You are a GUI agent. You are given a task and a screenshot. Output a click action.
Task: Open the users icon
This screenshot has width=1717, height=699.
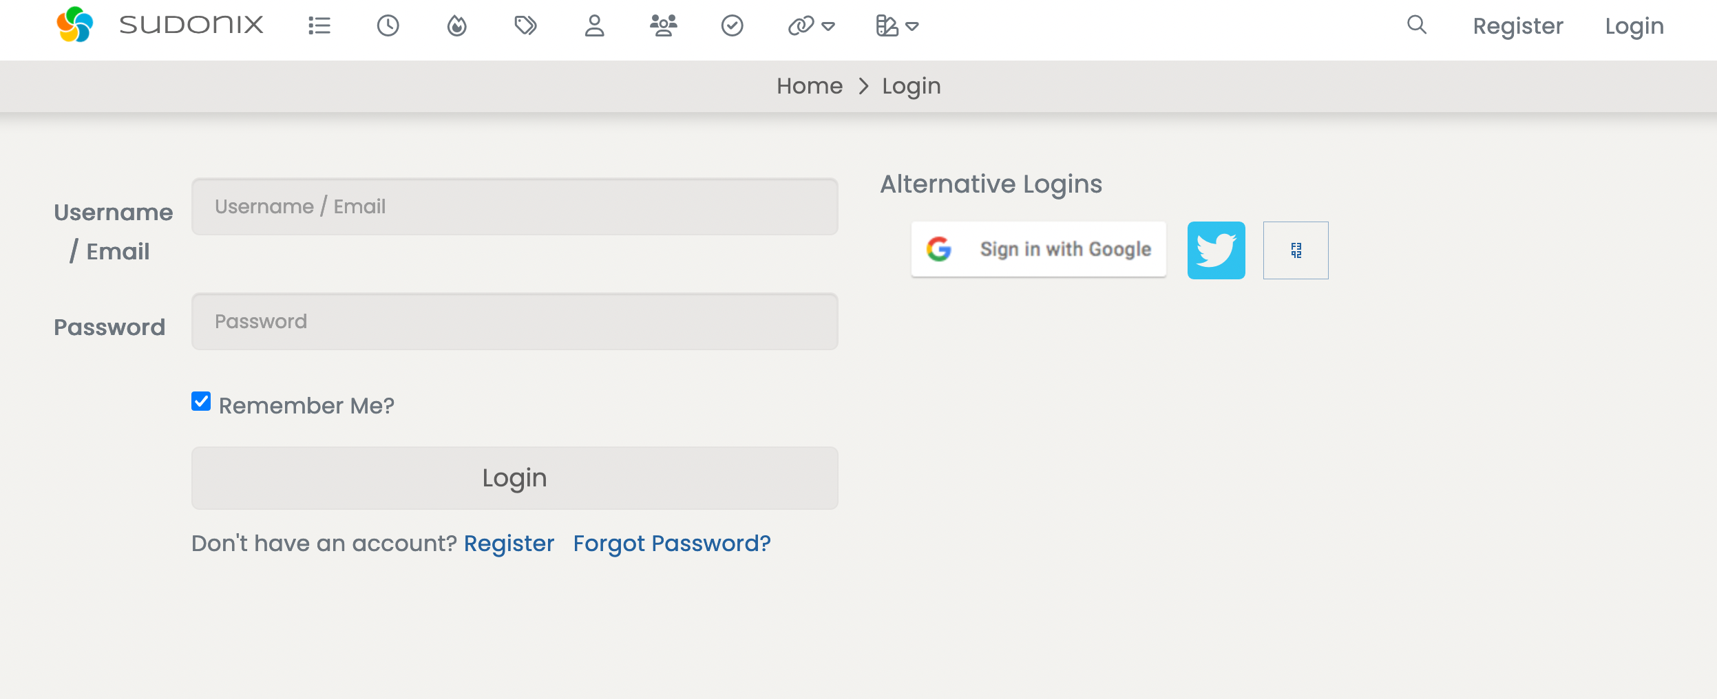point(595,26)
